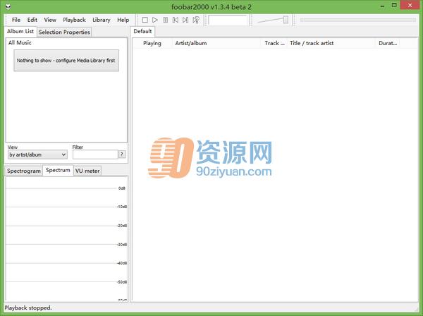The image size is (423, 316).
Task: Open the Playback menu
Action: [74, 20]
